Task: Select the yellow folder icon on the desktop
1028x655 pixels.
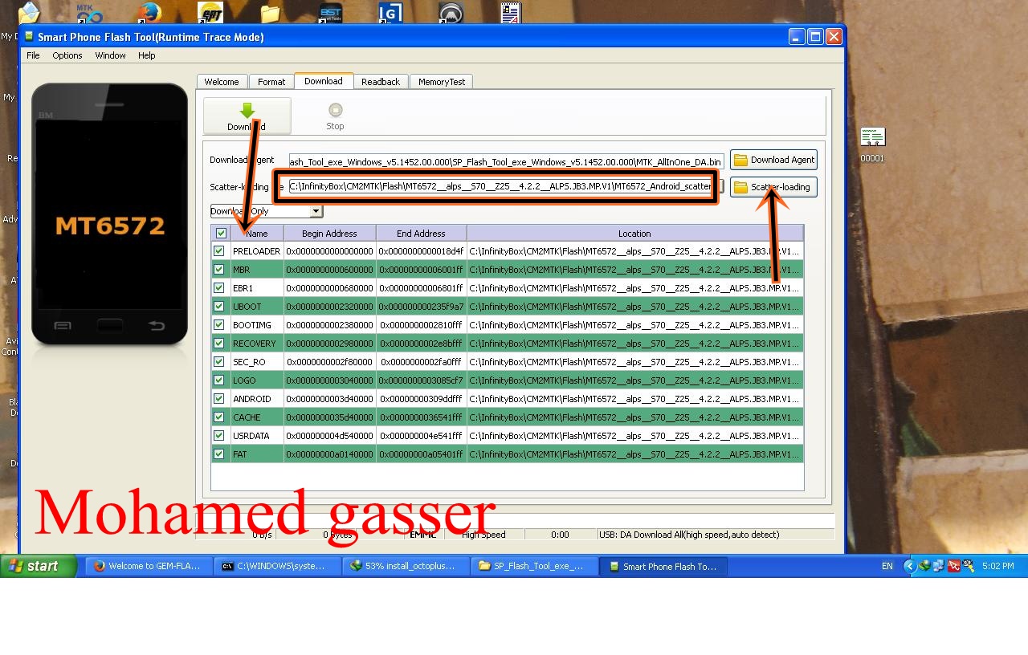Action: click(270, 12)
